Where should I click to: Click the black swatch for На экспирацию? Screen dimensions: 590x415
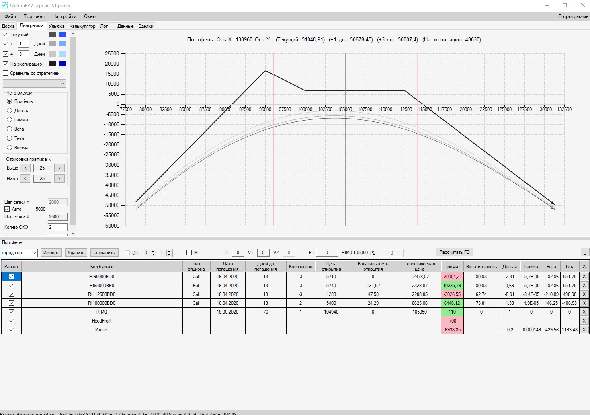(53, 64)
